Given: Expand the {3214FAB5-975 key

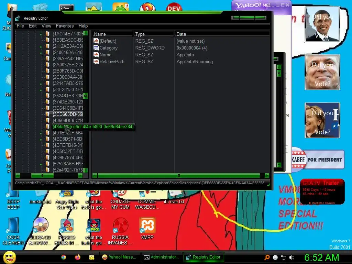Looking at the screenshot, I should [x=41, y=84].
